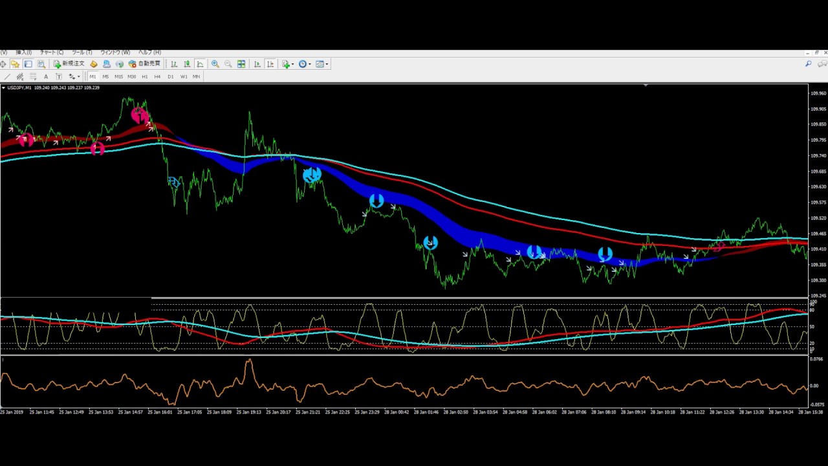Image resolution: width=828 pixels, height=466 pixels.
Task: Select the M15 timeframe
Action: click(x=118, y=76)
